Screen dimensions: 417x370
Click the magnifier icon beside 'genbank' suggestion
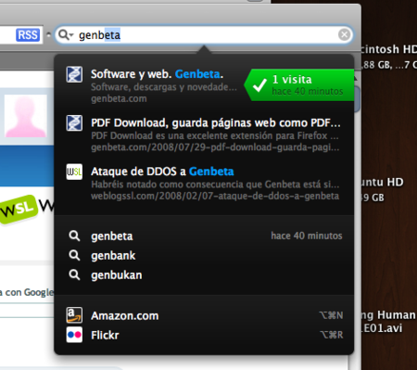74,255
